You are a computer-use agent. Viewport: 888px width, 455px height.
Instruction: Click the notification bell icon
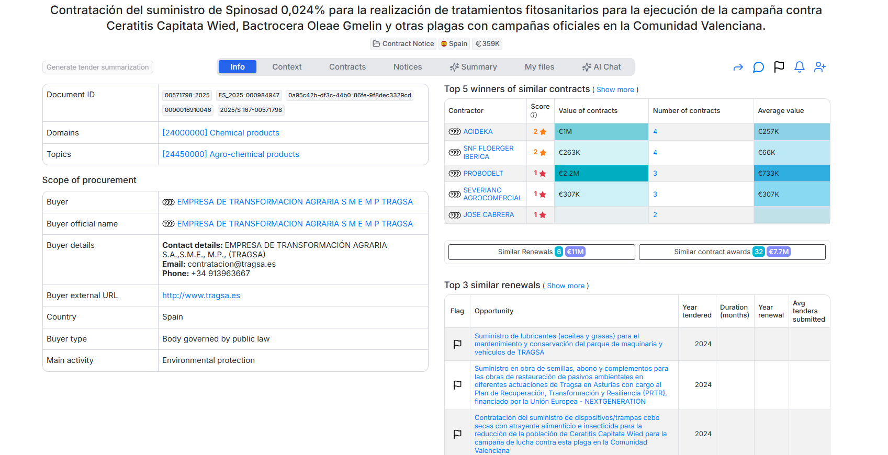coord(800,67)
